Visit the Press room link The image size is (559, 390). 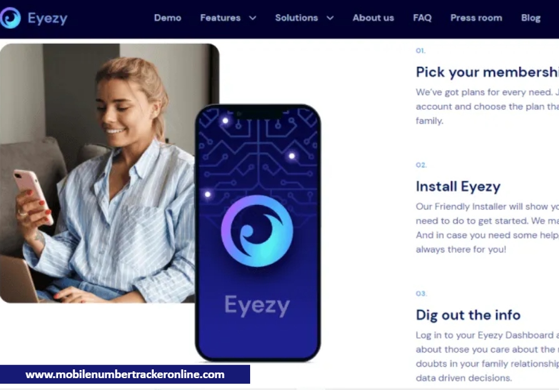tap(476, 18)
